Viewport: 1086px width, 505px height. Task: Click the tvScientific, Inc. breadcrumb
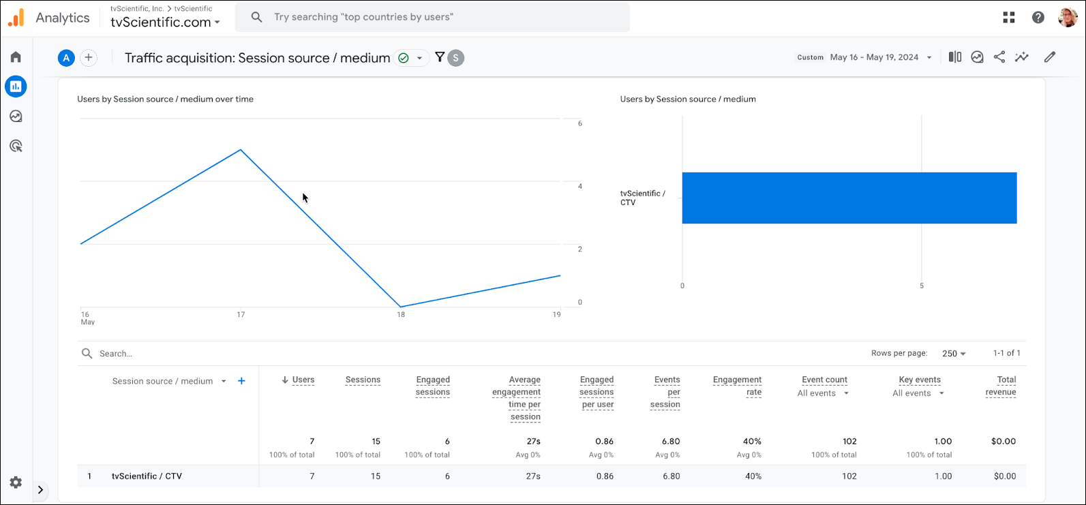coord(137,9)
